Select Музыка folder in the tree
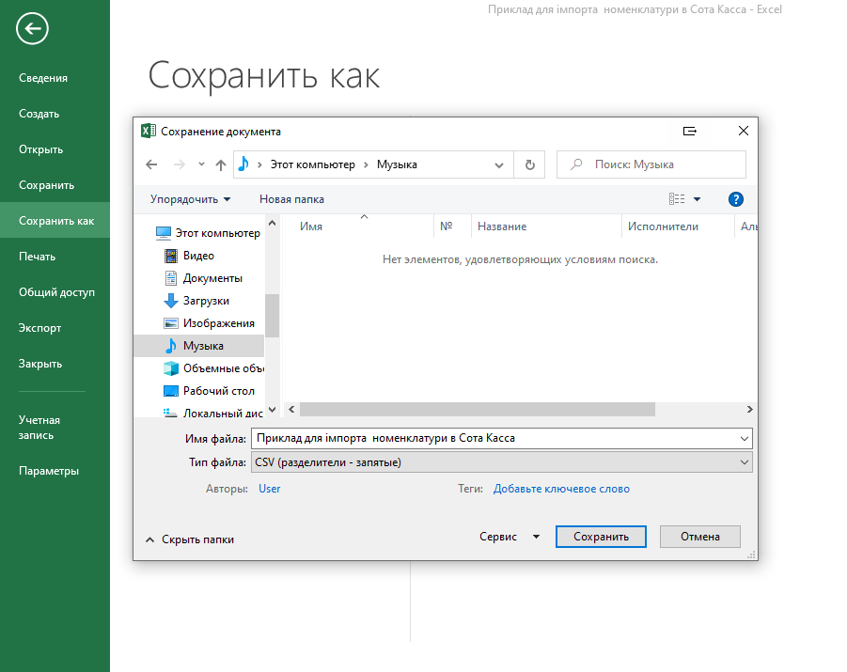Viewport: 847px width, 672px height. 198,346
